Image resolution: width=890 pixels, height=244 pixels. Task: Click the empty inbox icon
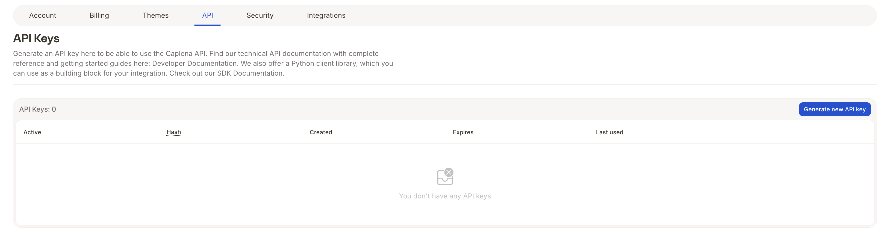445,177
